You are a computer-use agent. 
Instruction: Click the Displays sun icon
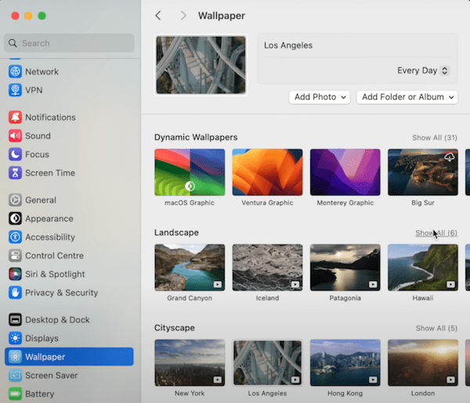[15, 338]
